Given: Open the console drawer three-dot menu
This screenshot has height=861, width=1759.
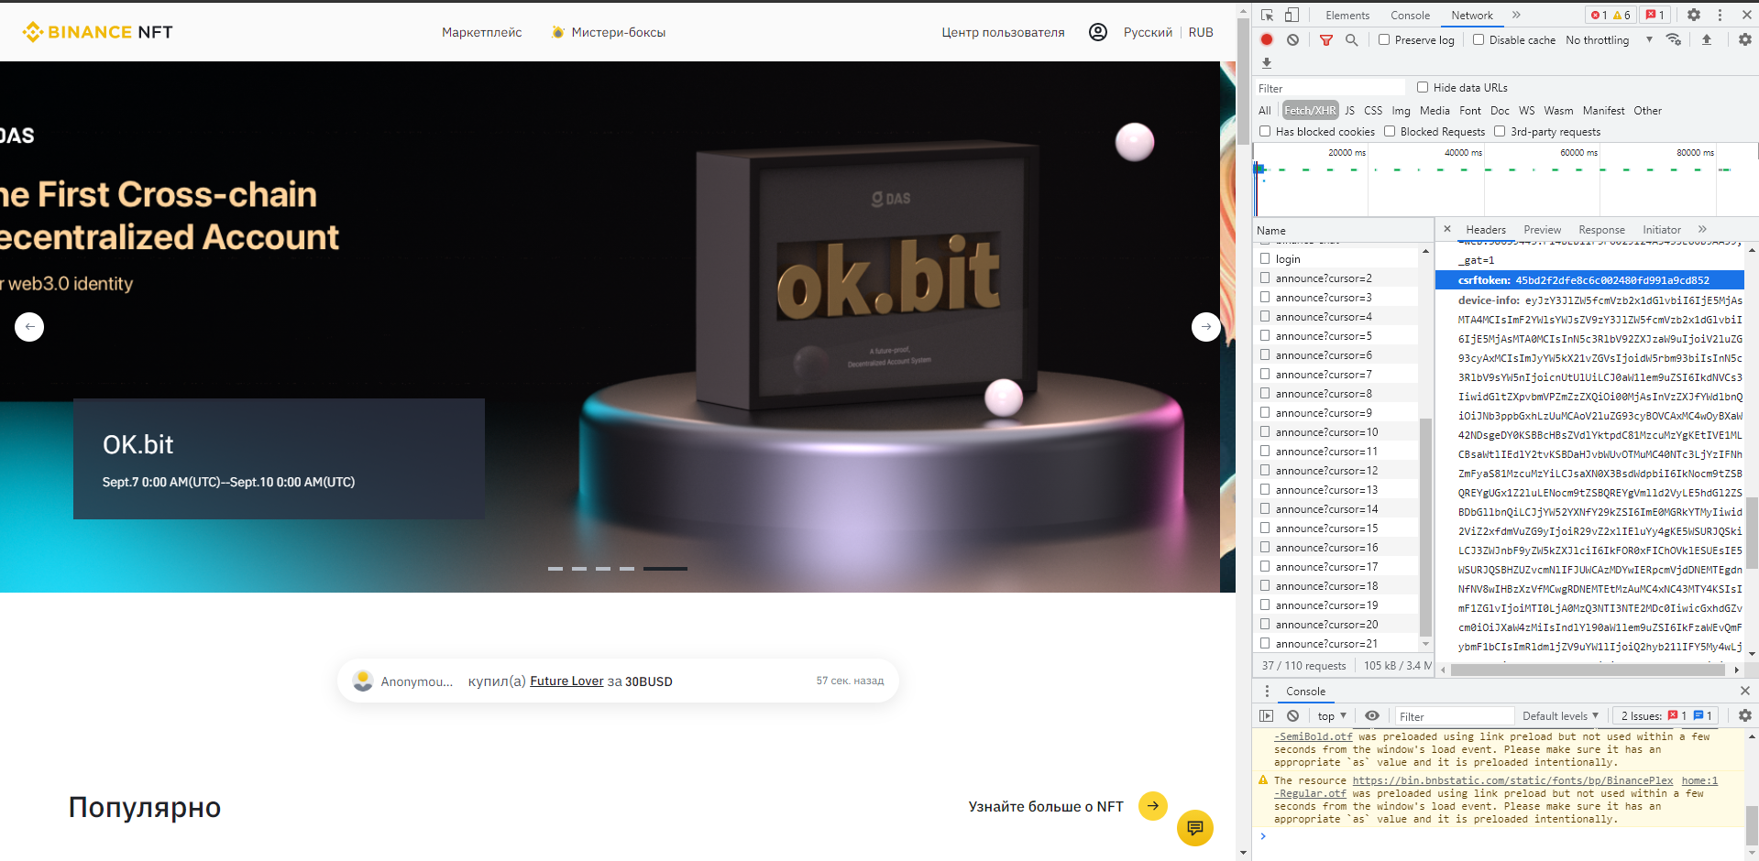Looking at the screenshot, I should click(x=1268, y=691).
